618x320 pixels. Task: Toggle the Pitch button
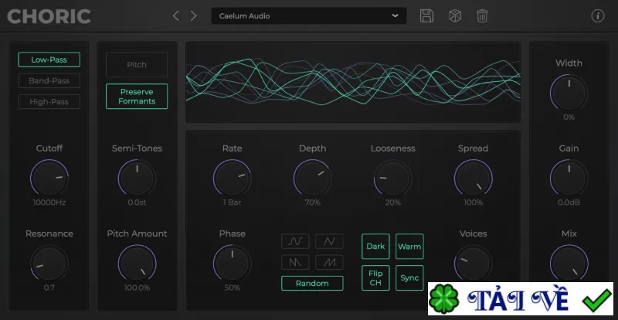137,65
